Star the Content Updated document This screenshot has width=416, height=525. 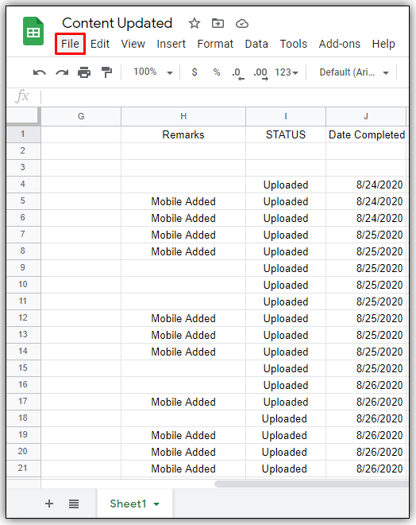195,23
